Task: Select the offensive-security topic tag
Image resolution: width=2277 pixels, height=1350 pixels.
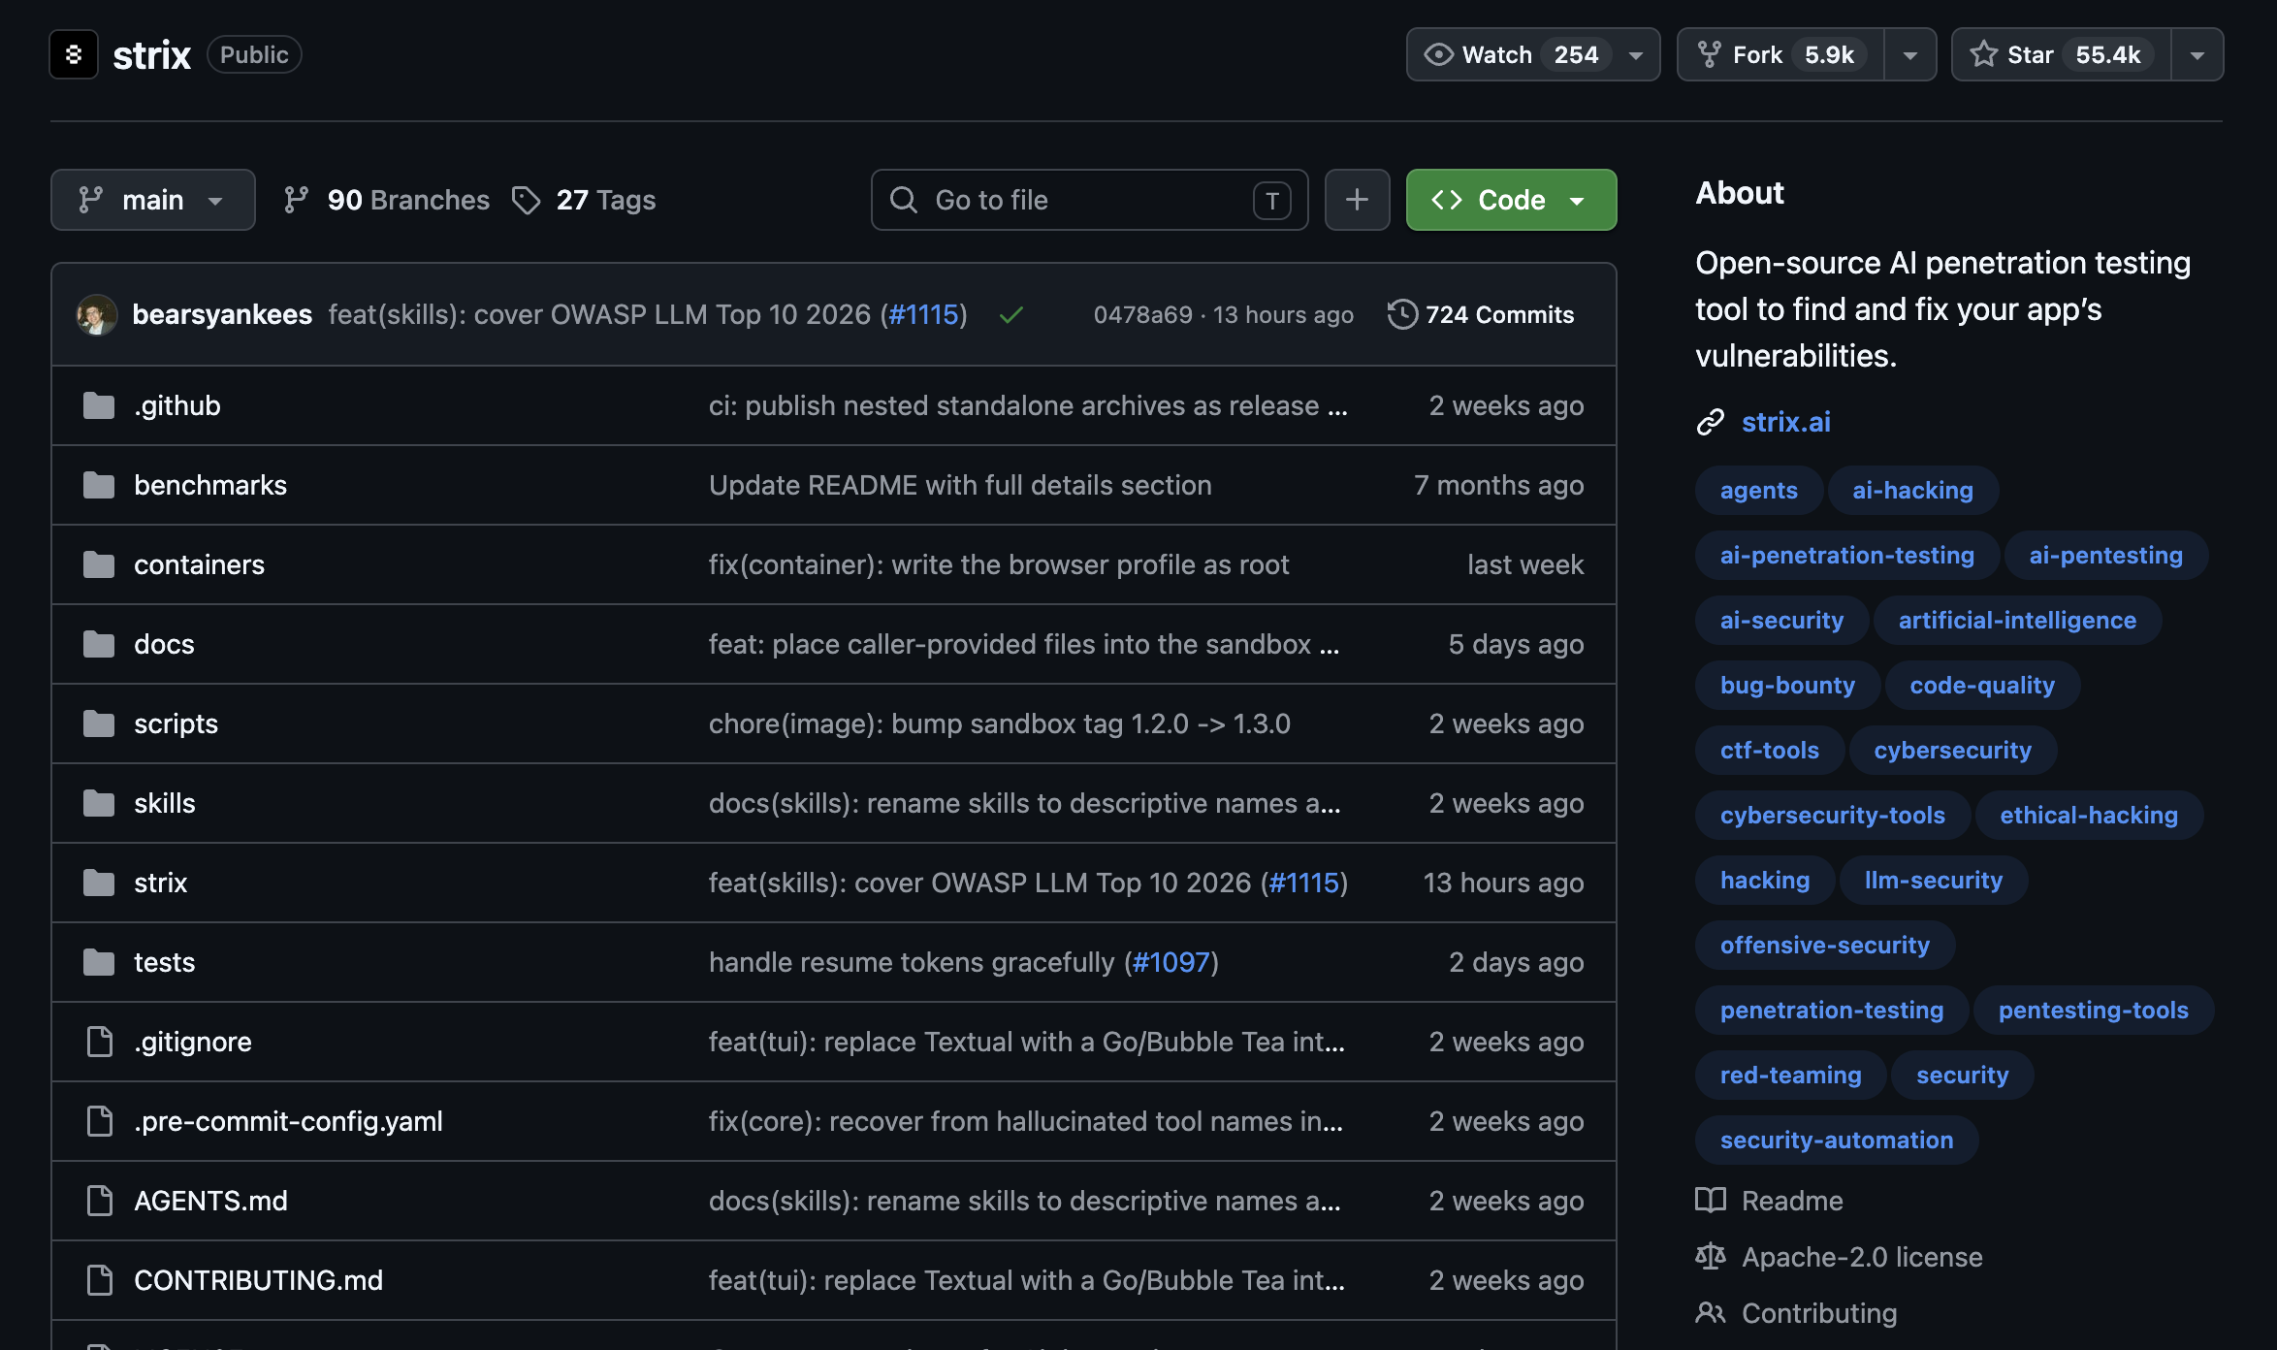Action: [1824, 945]
